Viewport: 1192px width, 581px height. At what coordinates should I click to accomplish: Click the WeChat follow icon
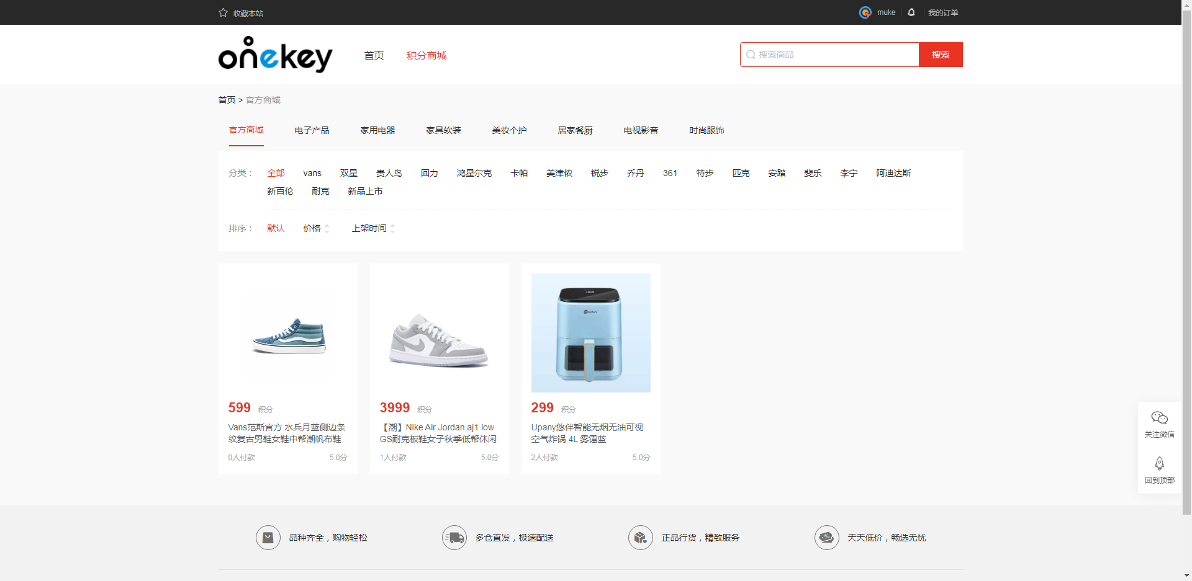[1159, 418]
